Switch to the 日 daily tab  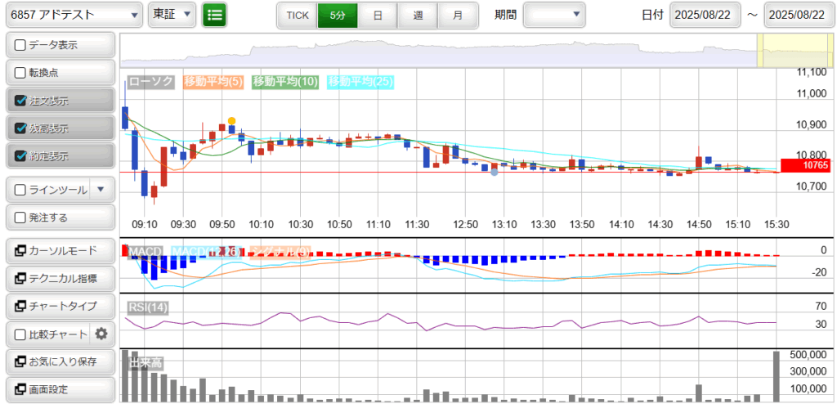click(x=378, y=16)
